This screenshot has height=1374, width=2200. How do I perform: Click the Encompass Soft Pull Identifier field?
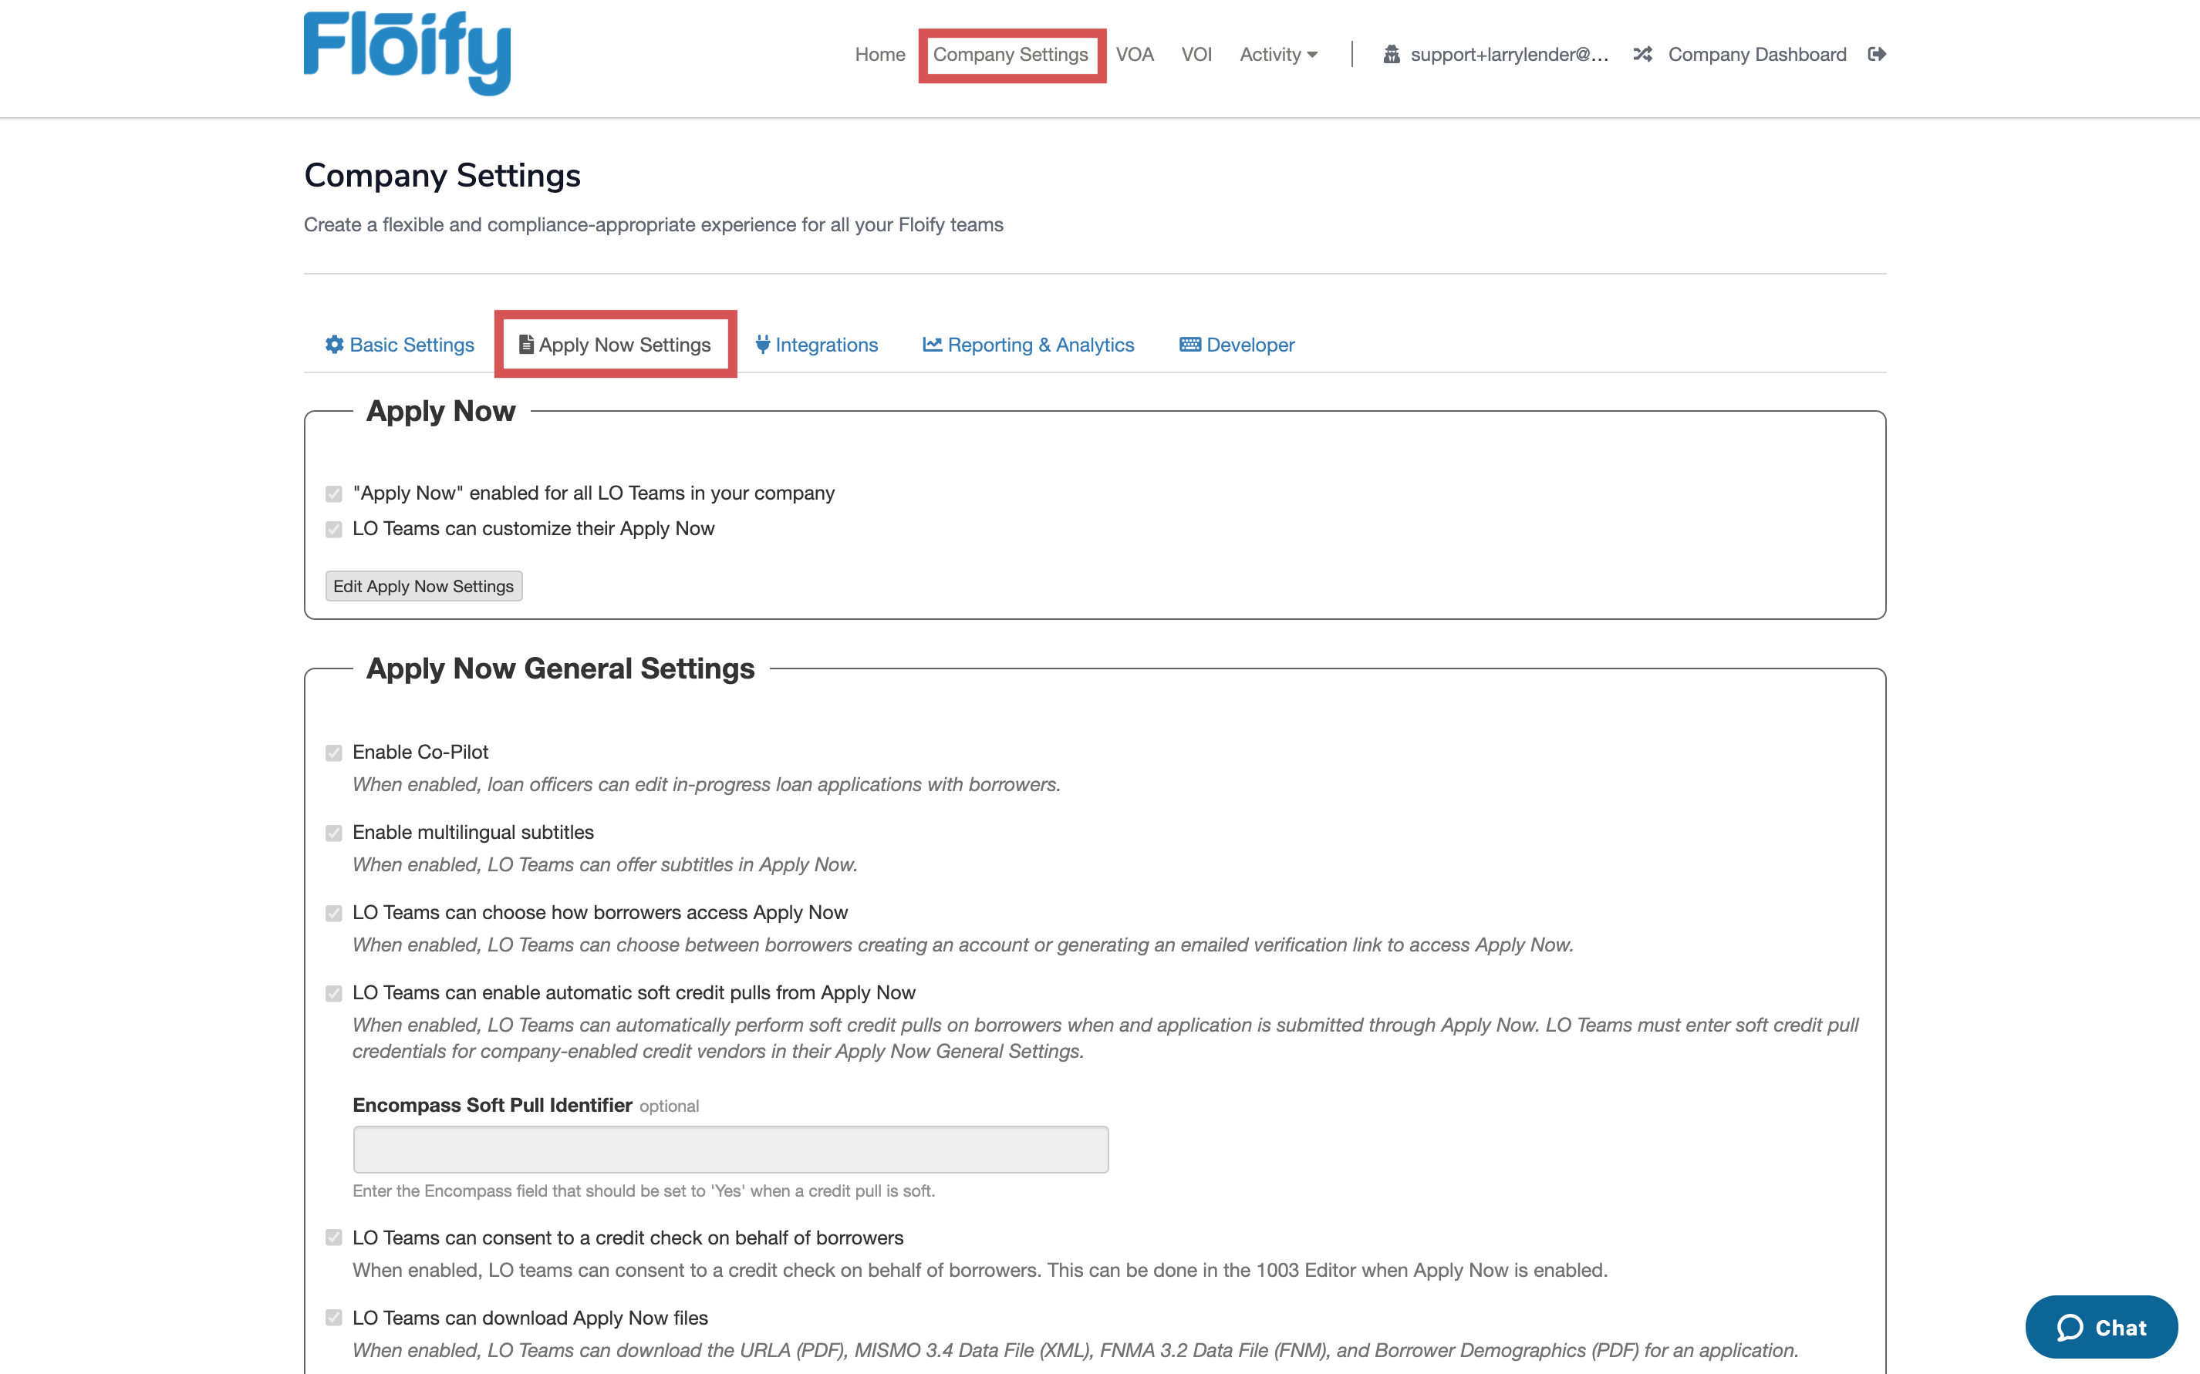pos(729,1149)
